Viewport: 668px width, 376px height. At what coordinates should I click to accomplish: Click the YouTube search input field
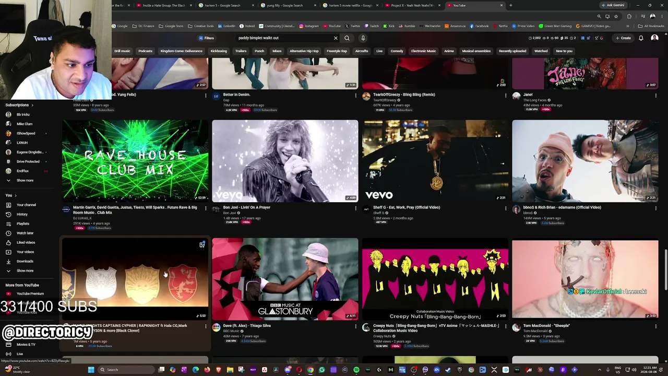pos(284,38)
